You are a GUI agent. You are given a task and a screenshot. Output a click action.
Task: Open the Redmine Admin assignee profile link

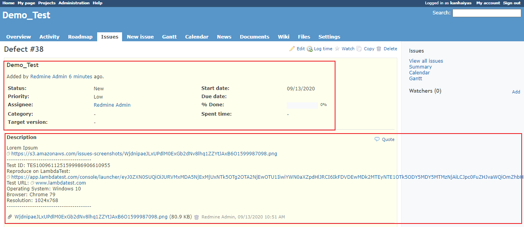pos(112,104)
